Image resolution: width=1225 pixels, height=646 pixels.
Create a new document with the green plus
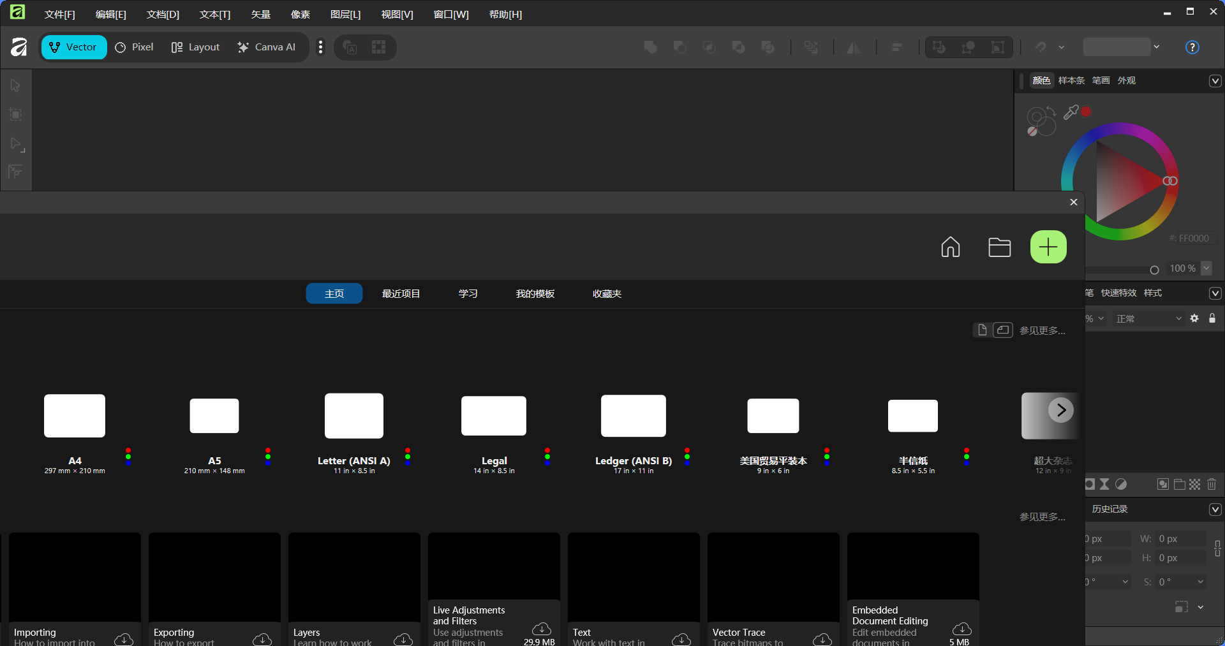tap(1048, 247)
